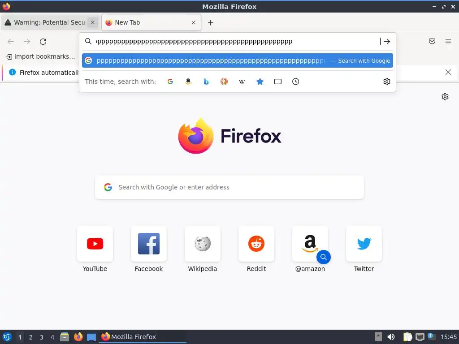This screenshot has width=459, height=344.
Task: Search this time with Google icon
Action: point(170,82)
